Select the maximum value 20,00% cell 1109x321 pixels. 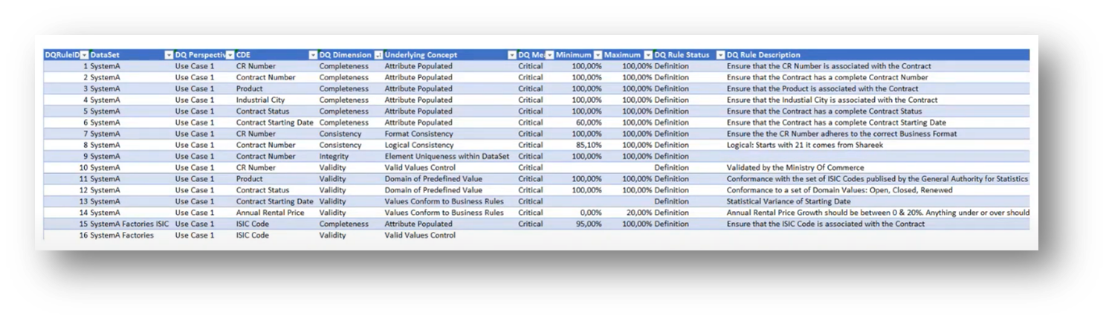pos(638,213)
